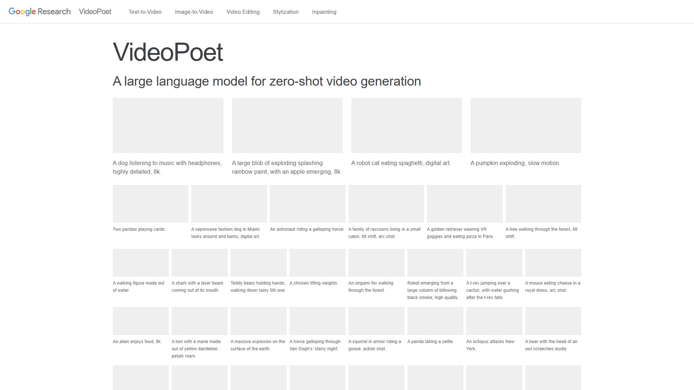Open the panda taking a selfie video

(435, 321)
